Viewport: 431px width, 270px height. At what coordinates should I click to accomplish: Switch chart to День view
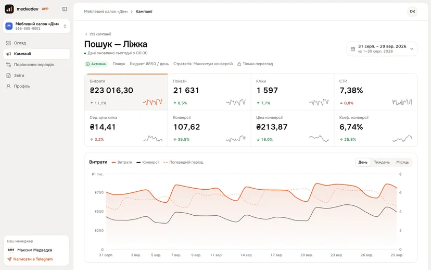(x=363, y=163)
